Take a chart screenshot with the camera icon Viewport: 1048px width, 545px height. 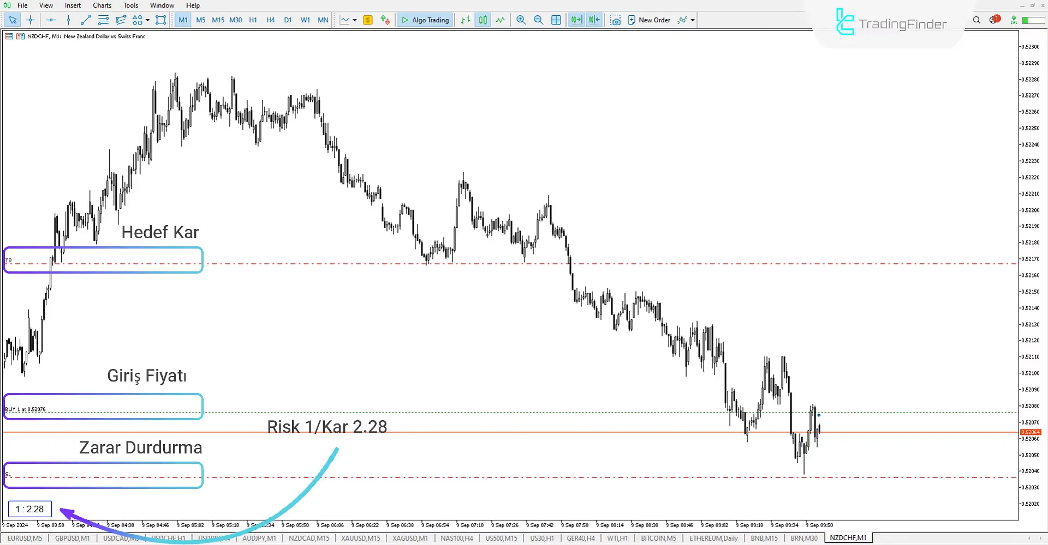point(615,20)
